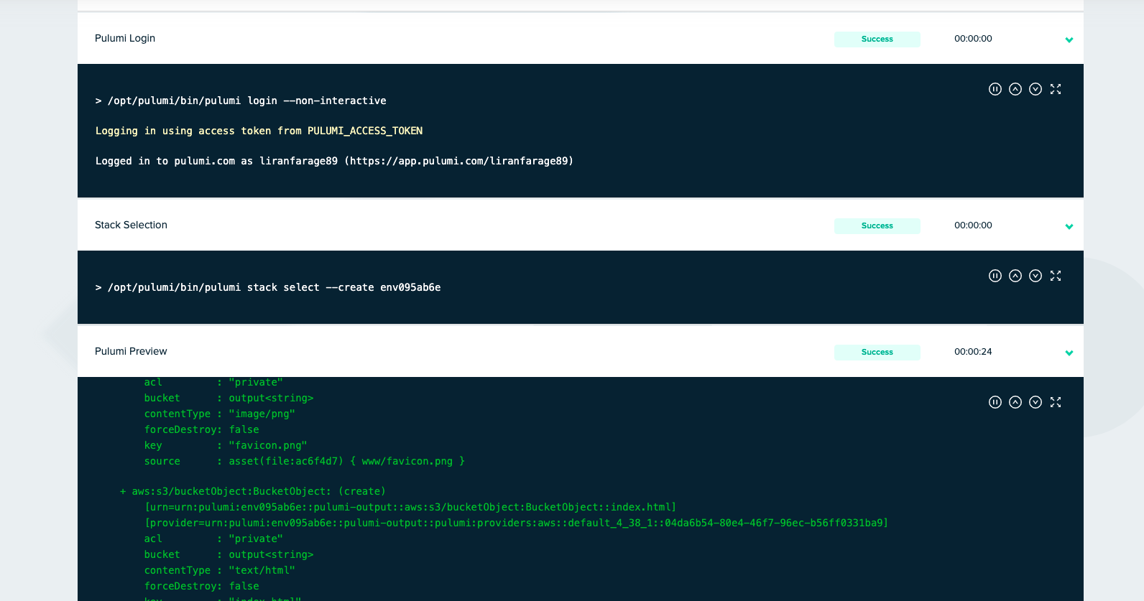The image size is (1144, 601).
Task: Jump to bottom of Pulumi Login log
Action: click(1035, 89)
